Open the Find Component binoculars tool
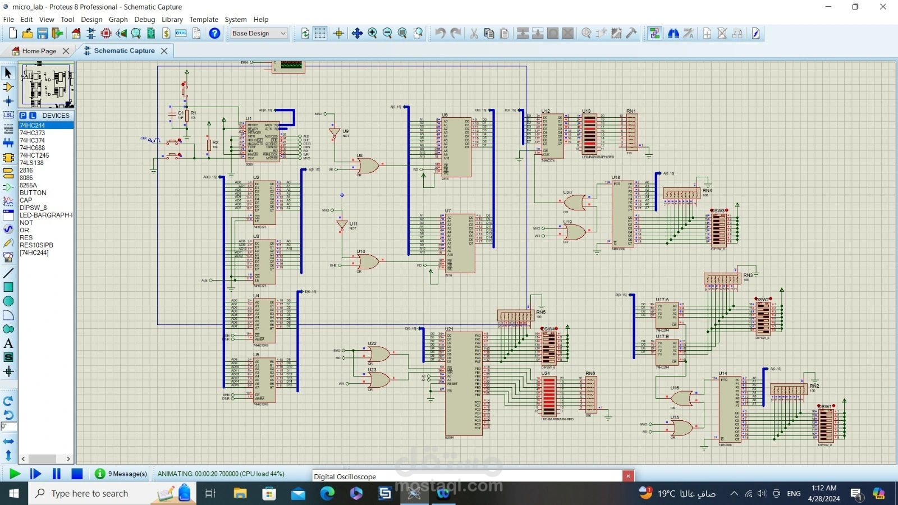Viewport: 898px width, 505px height. click(x=673, y=33)
